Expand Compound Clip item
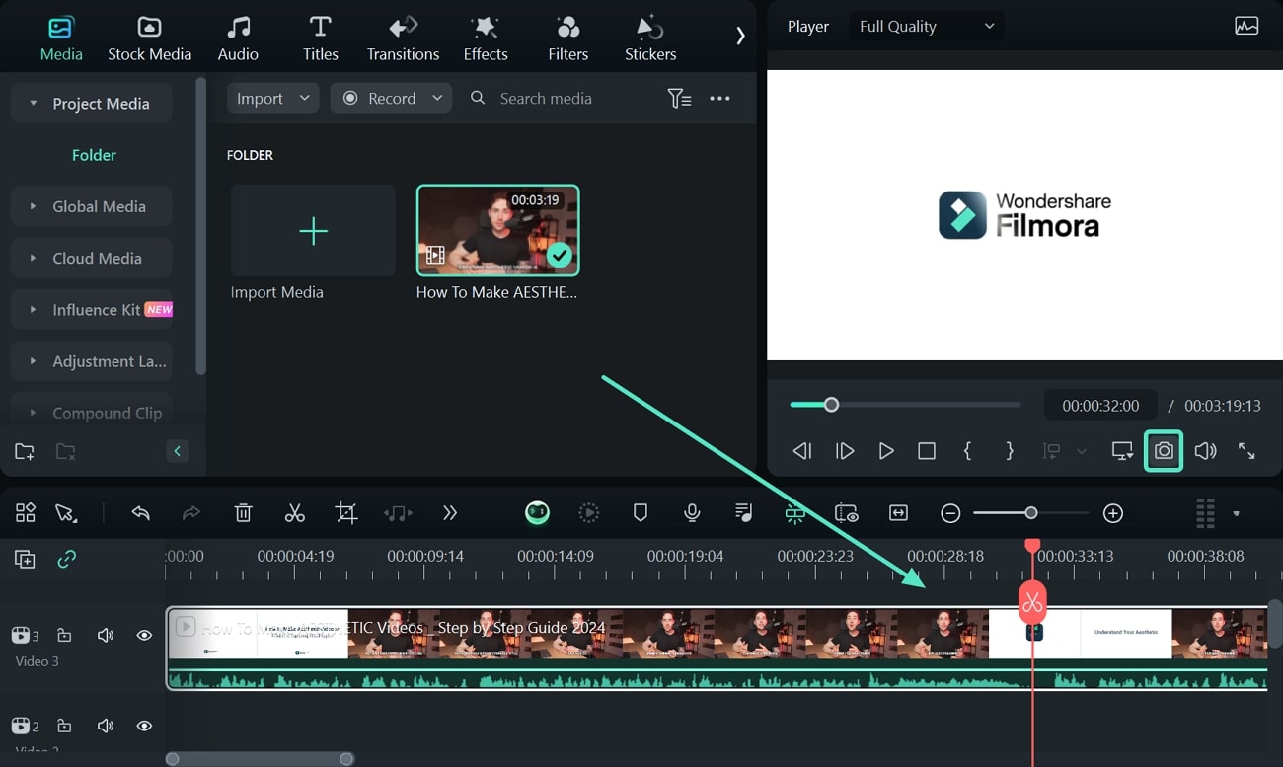Screen dimensions: 1283x767 point(33,413)
